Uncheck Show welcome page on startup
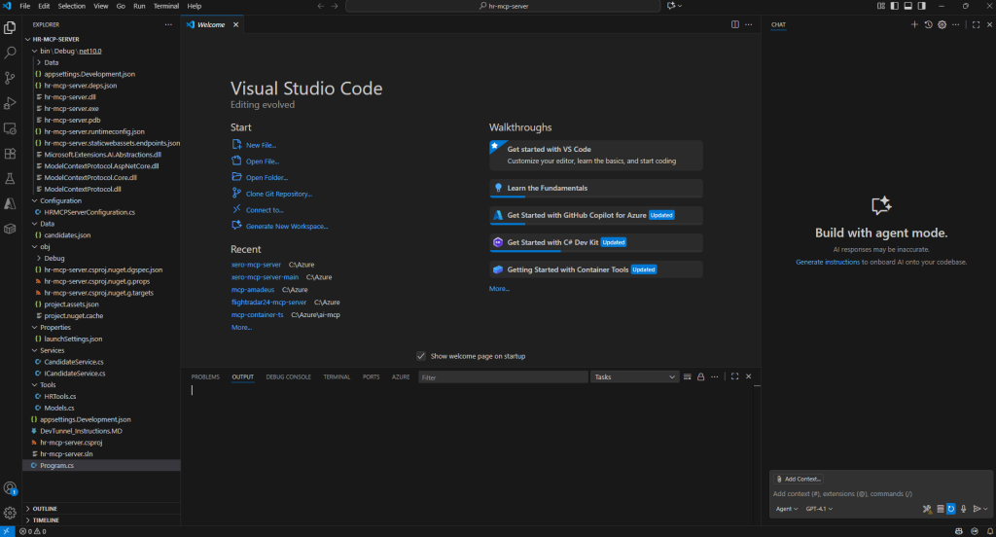The image size is (996, 537). [421, 356]
